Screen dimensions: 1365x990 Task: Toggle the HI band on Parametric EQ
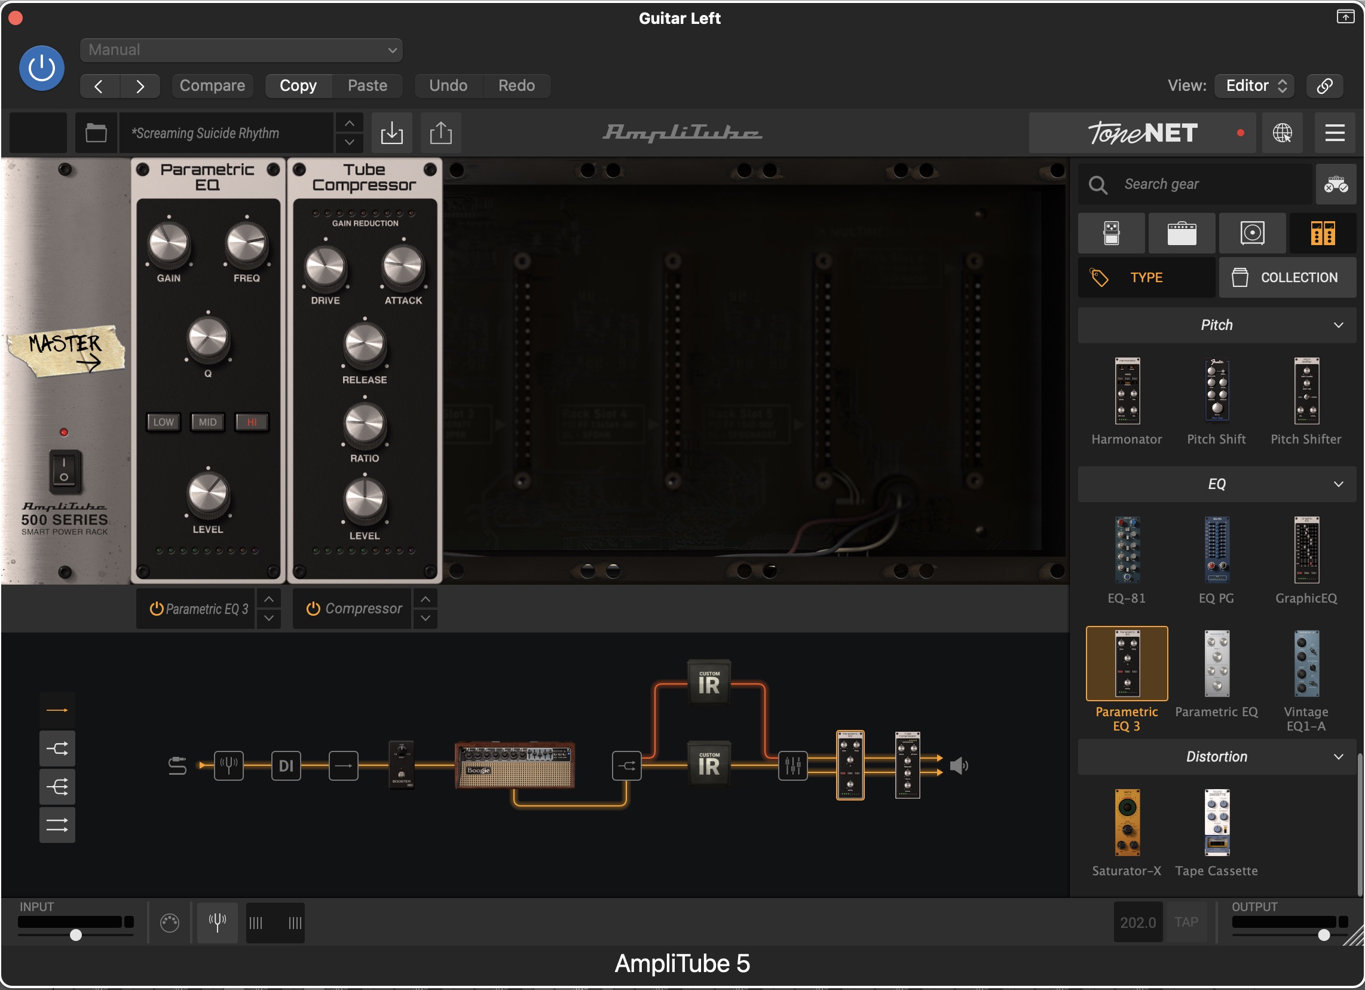tap(252, 423)
